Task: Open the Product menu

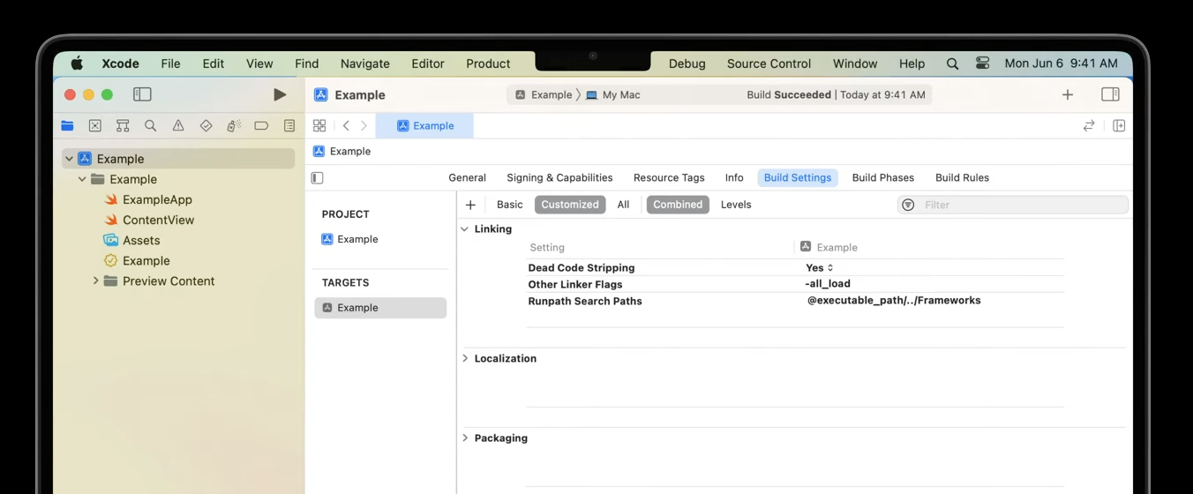Action: pos(488,64)
